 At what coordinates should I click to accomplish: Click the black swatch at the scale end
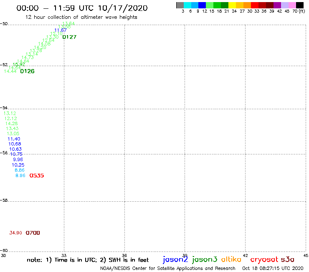(x=299, y=5)
